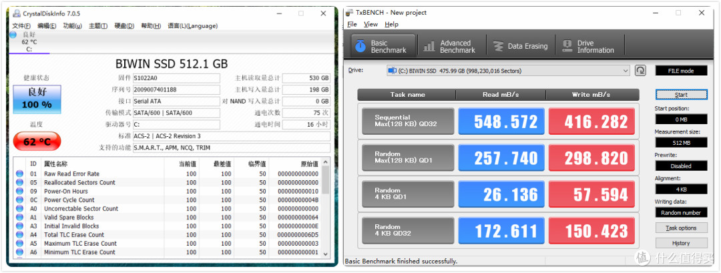This screenshot has height=273, width=721.
Task: Click the 良好 100 % health status button
Action: pyautogui.click(x=37, y=99)
